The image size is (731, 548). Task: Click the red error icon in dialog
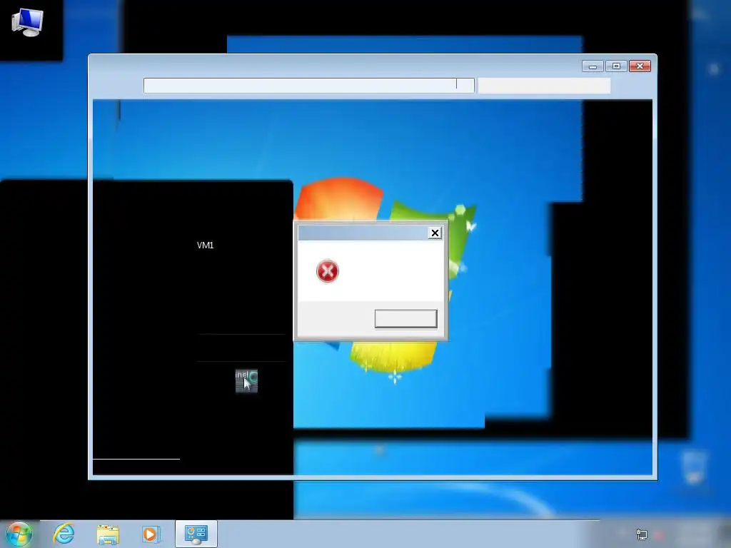point(327,271)
